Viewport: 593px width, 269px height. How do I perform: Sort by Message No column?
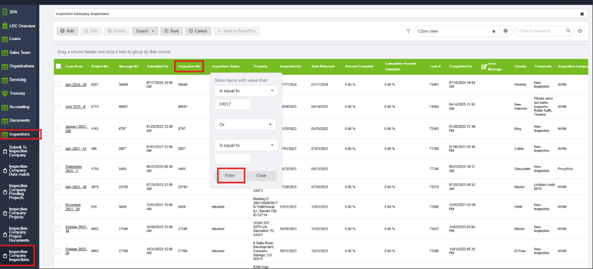(128, 66)
